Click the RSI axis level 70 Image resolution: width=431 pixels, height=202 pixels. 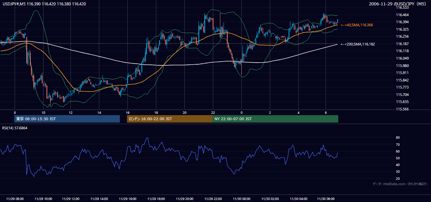[398, 144]
